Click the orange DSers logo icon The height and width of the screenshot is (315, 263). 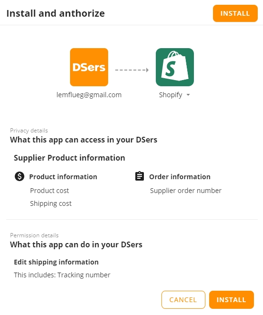tap(89, 67)
